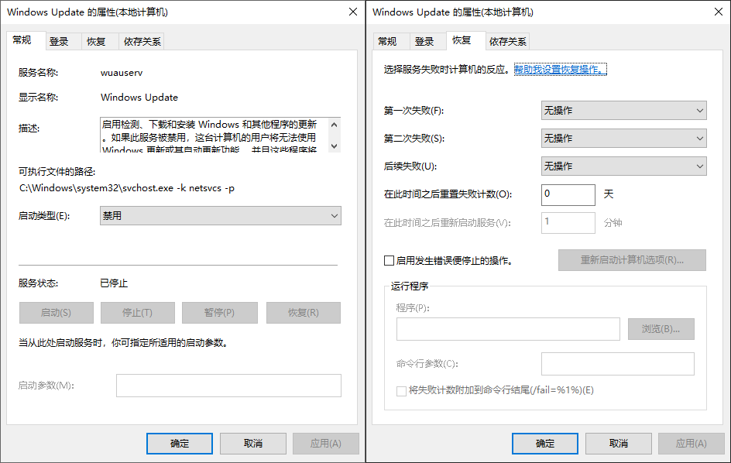Cancel the right dialog with 取消
The image size is (731, 463).
coord(619,444)
